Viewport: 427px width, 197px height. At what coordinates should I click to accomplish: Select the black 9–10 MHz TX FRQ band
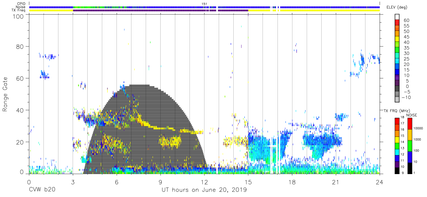click(397, 170)
